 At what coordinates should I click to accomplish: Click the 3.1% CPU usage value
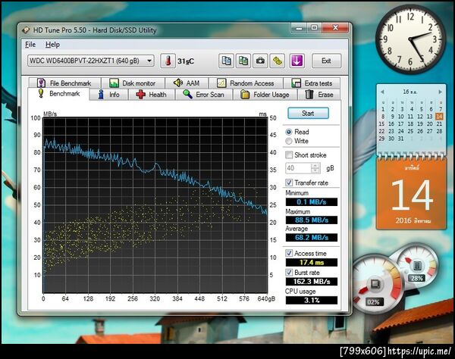(312, 300)
